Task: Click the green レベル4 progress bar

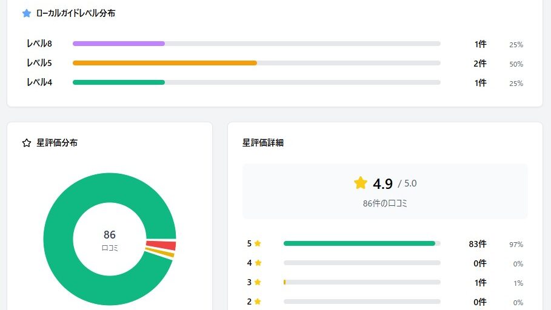Action: click(x=119, y=82)
